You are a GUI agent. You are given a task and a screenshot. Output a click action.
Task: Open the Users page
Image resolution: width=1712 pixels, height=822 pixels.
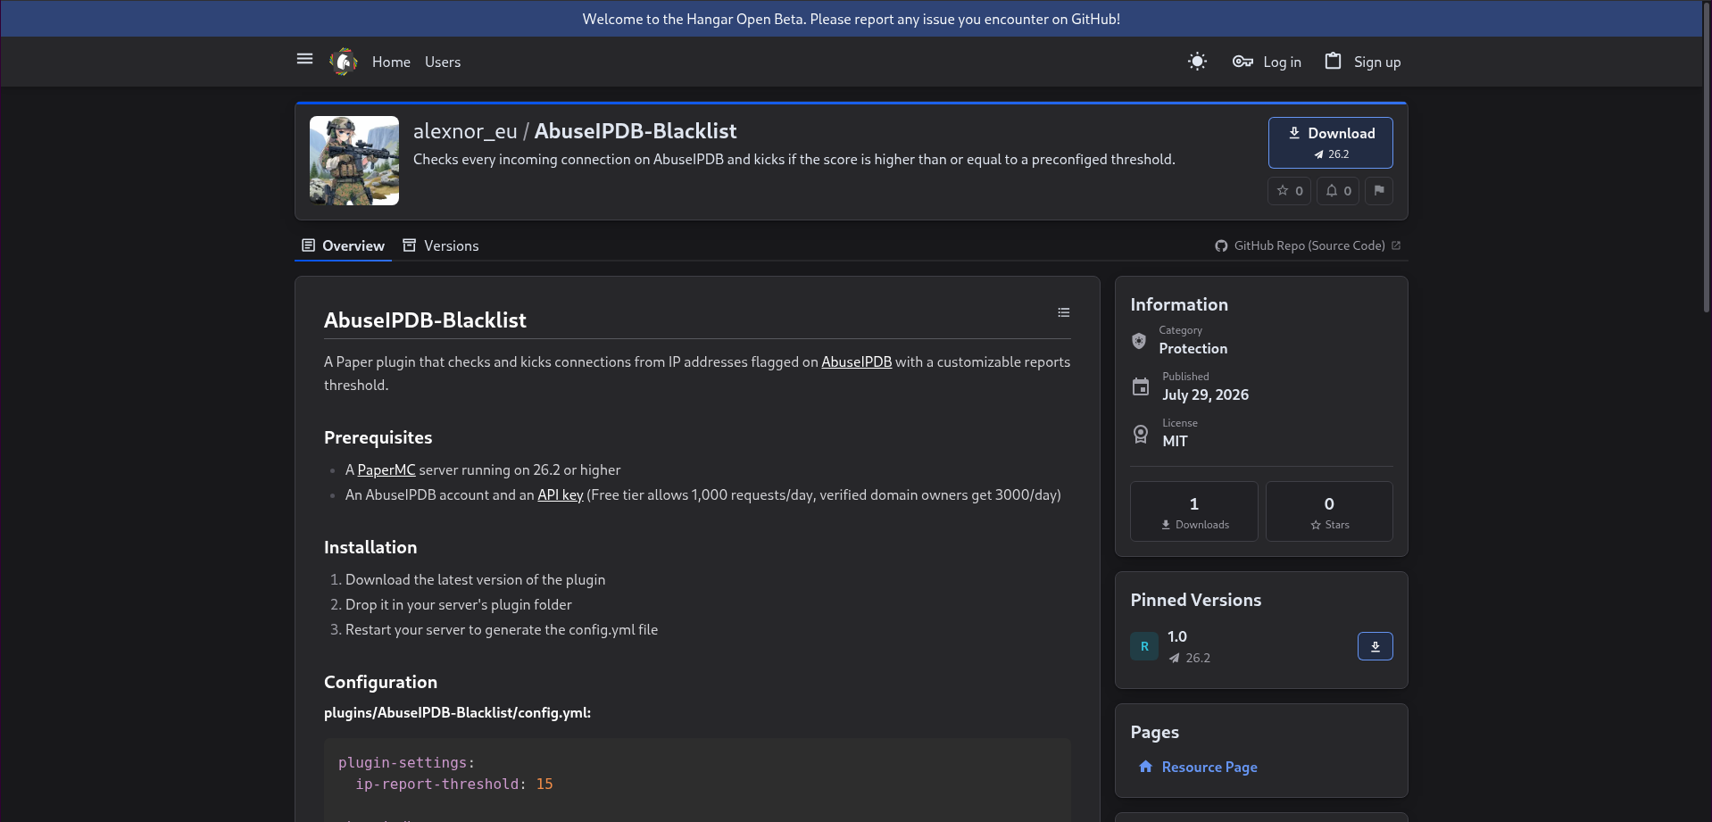tap(443, 62)
